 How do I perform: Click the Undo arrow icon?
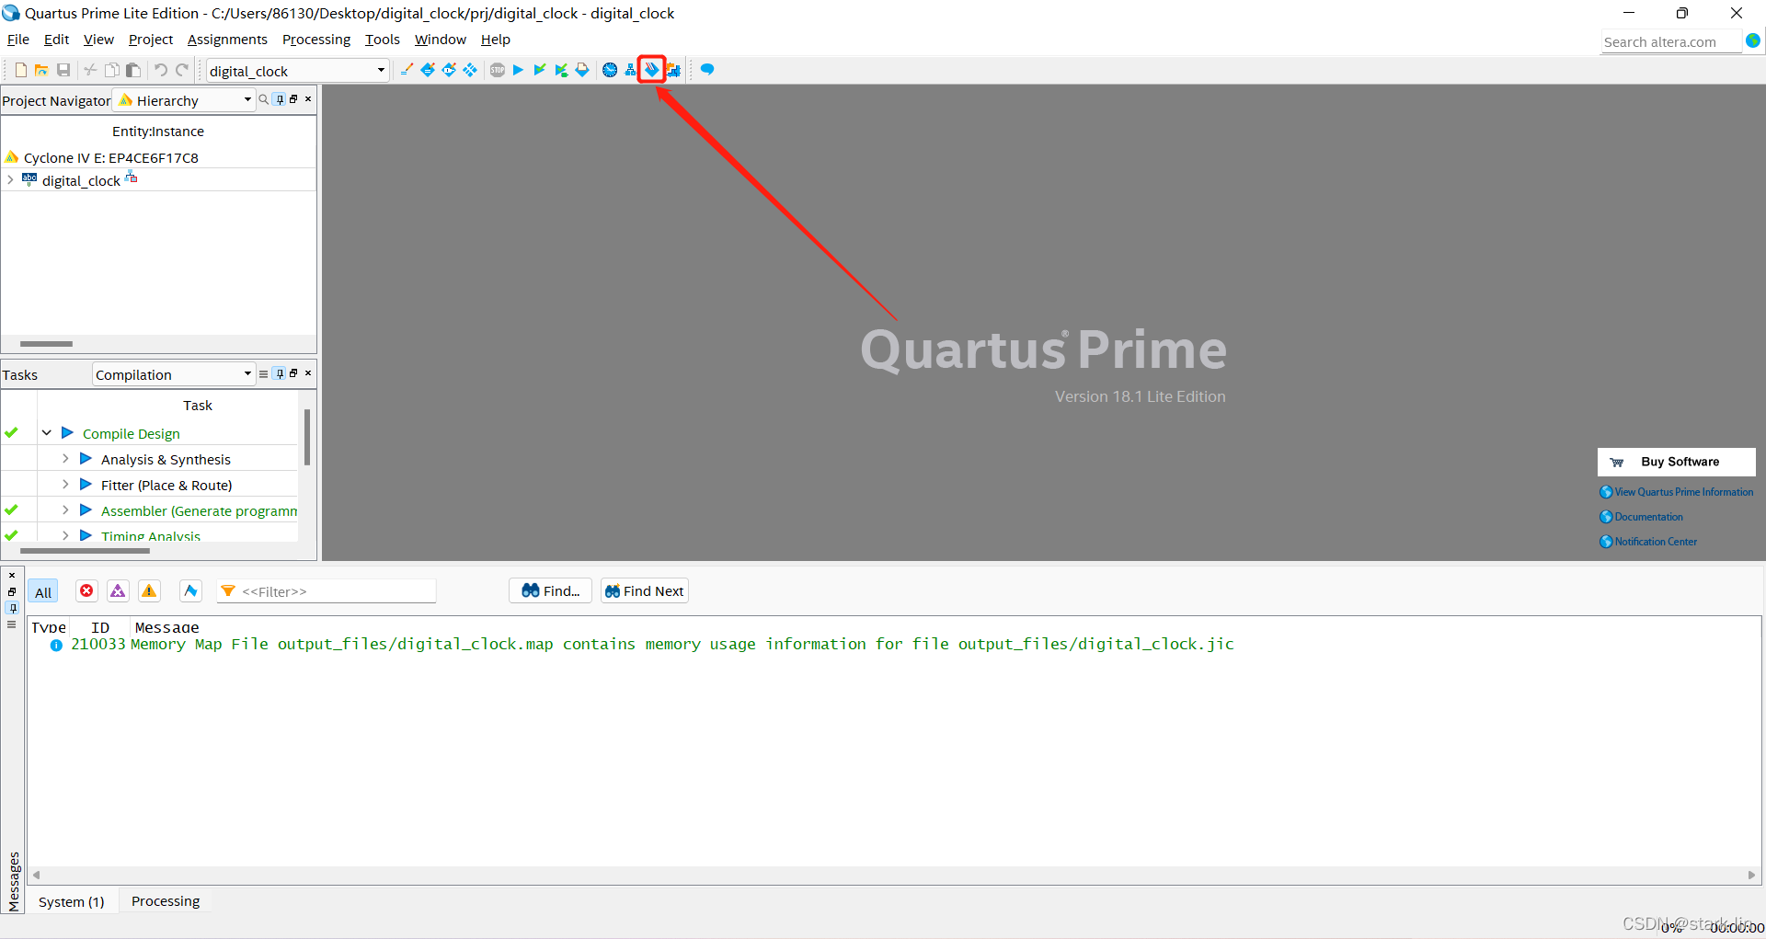[x=160, y=70]
